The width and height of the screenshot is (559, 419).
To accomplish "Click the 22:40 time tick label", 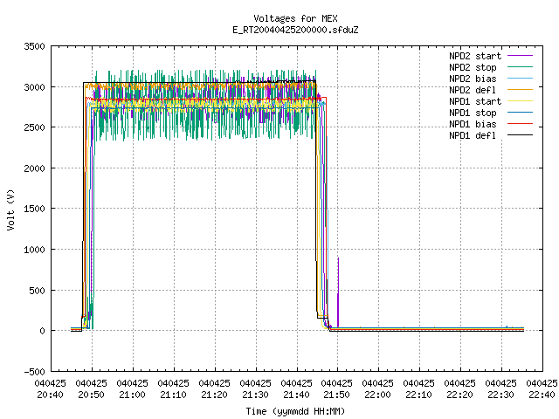I will click(x=542, y=395).
